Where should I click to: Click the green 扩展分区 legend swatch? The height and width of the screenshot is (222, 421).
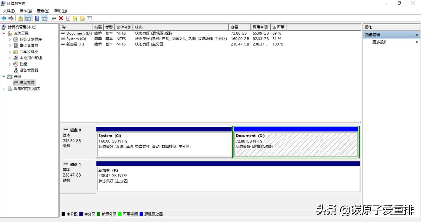click(x=98, y=214)
